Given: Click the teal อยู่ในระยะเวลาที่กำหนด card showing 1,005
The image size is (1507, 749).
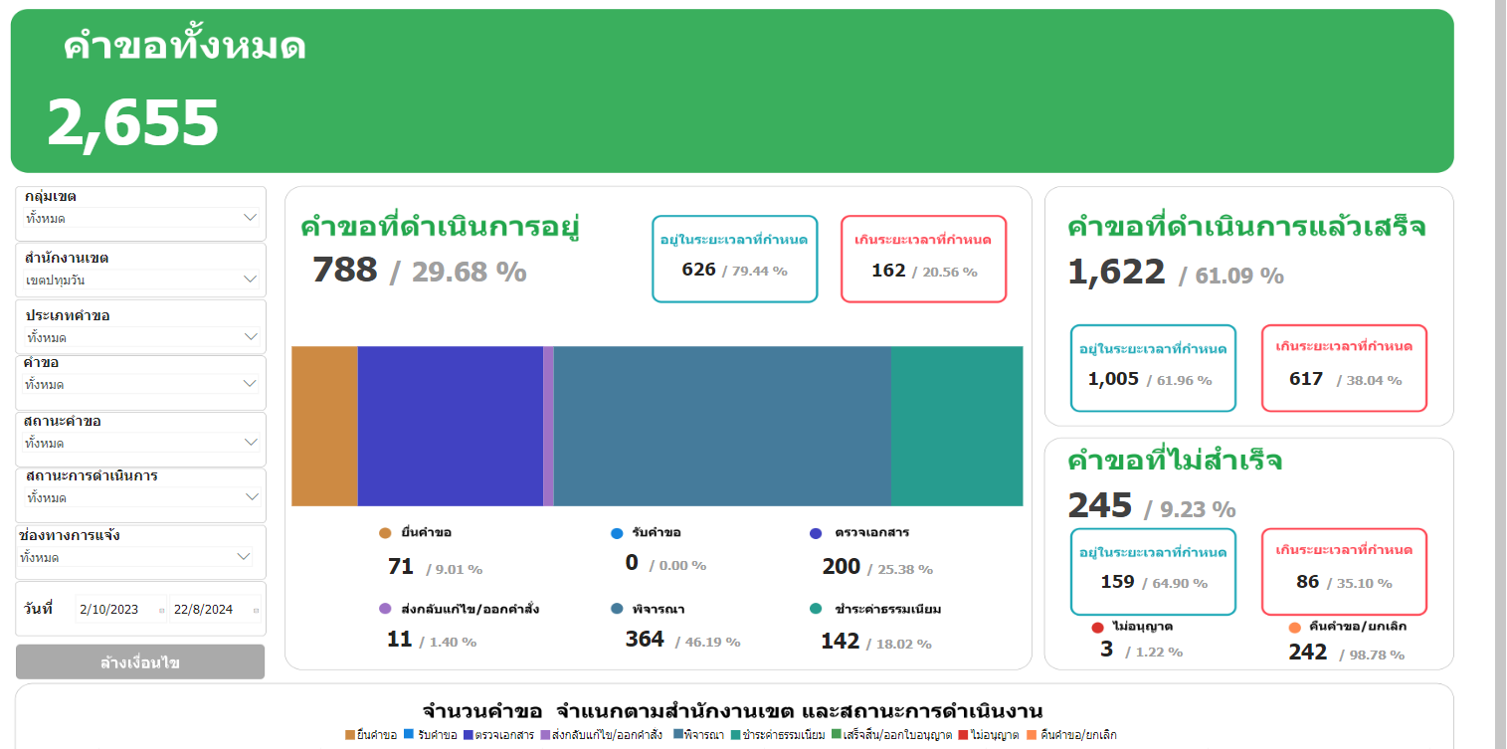Looking at the screenshot, I should tap(1153, 368).
